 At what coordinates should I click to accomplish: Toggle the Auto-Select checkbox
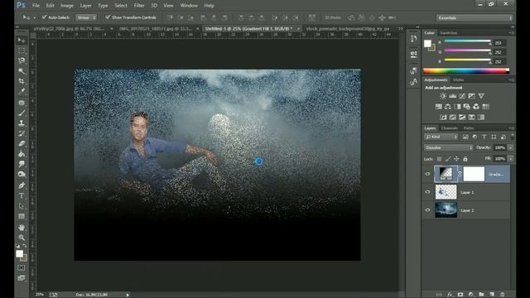44,17
